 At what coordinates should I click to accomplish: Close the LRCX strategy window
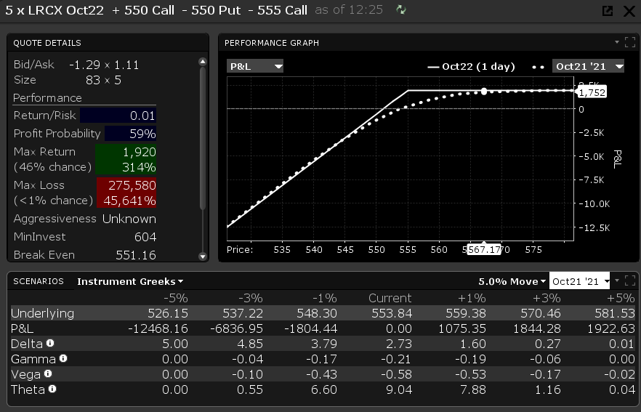click(629, 11)
